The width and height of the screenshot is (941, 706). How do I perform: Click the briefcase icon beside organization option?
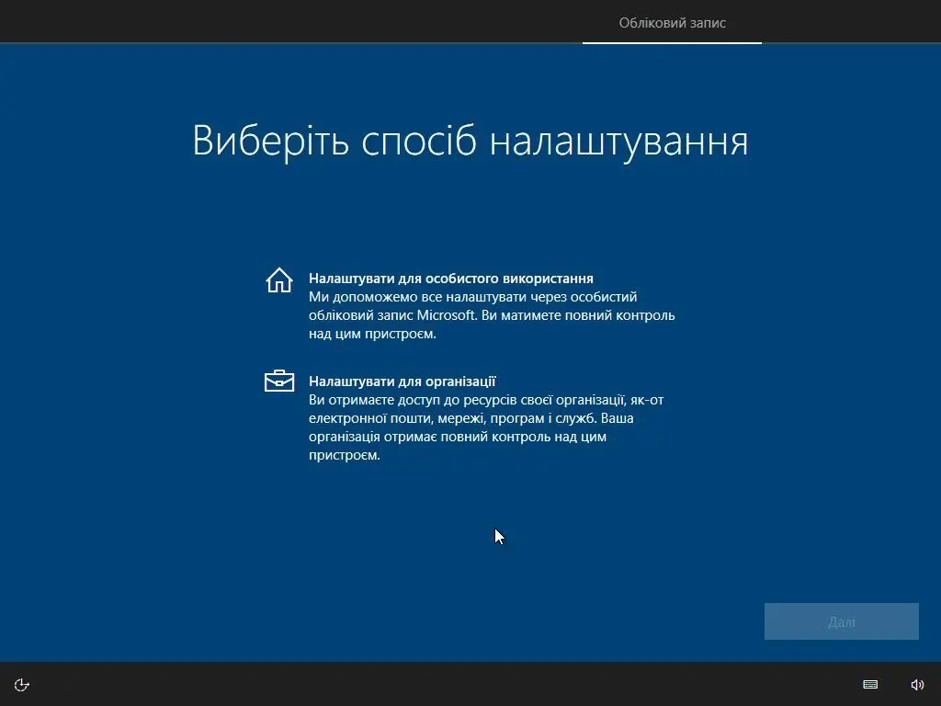coord(278,381)
